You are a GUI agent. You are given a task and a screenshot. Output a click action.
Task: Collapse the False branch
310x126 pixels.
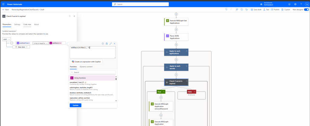(194, 92)
